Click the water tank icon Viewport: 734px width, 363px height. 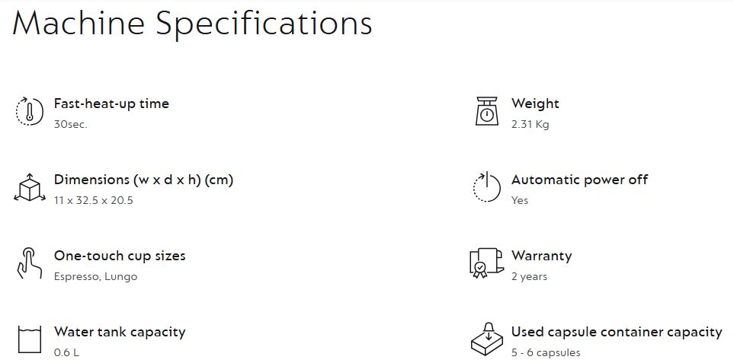[29, 339]
